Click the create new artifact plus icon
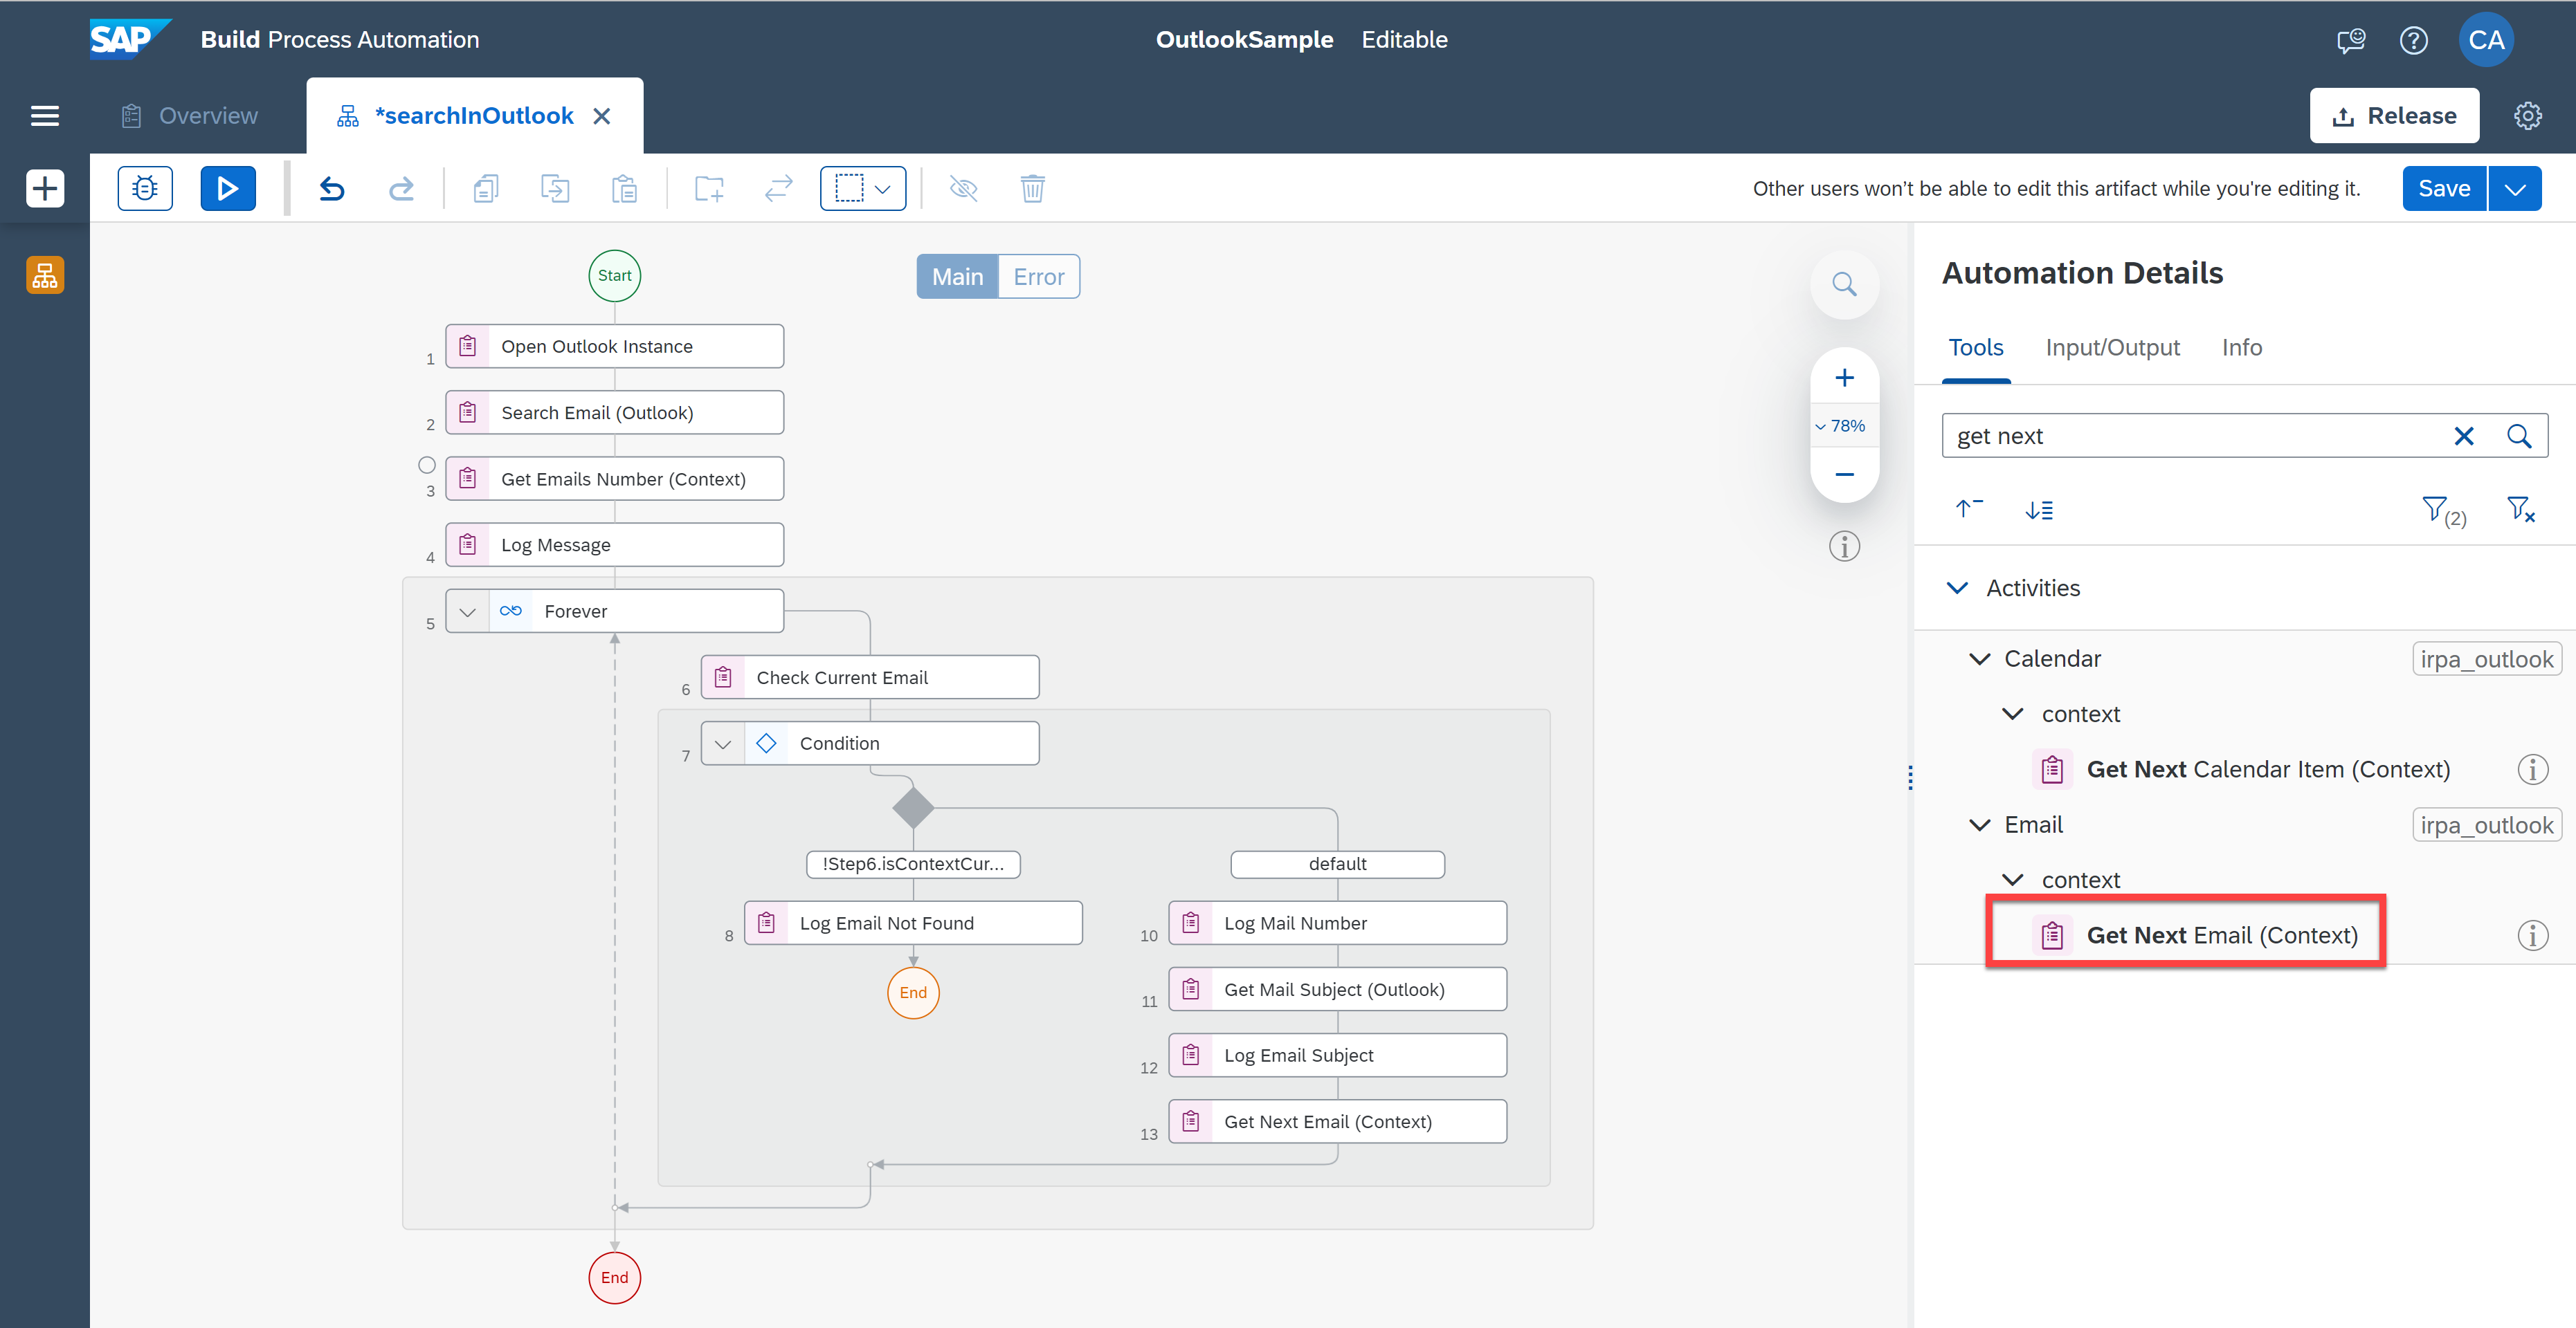Image resolution: width=2576 pixels, height=1328 pixels. click(x=45, y=188)
